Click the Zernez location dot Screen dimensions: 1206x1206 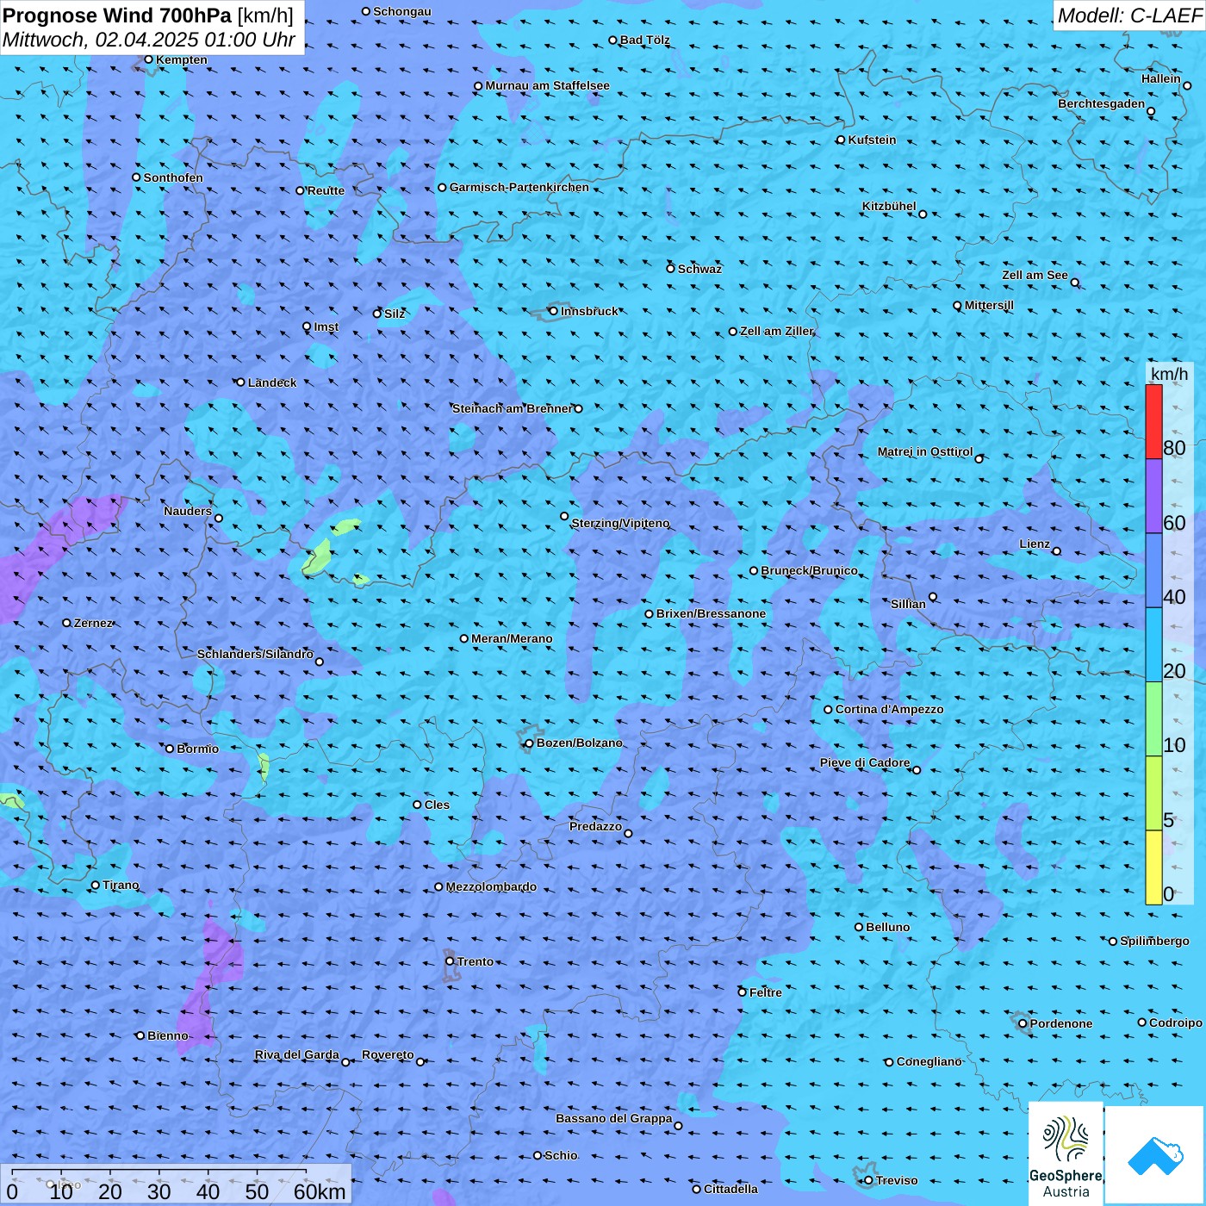[67, 623]
